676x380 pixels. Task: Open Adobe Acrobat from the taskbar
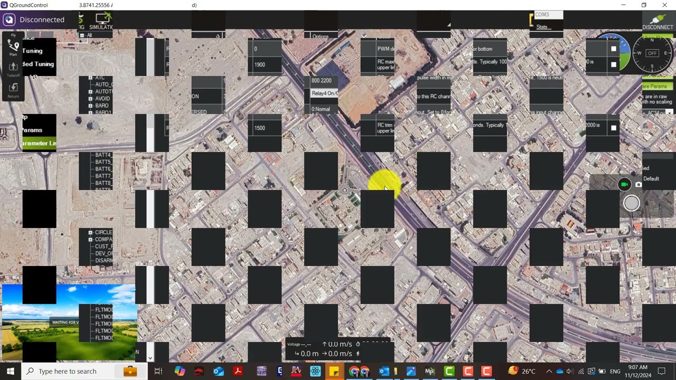pos(238,372)
